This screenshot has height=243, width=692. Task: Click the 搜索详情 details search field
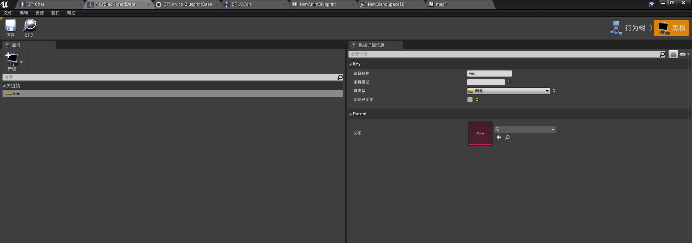pos(504,54)
